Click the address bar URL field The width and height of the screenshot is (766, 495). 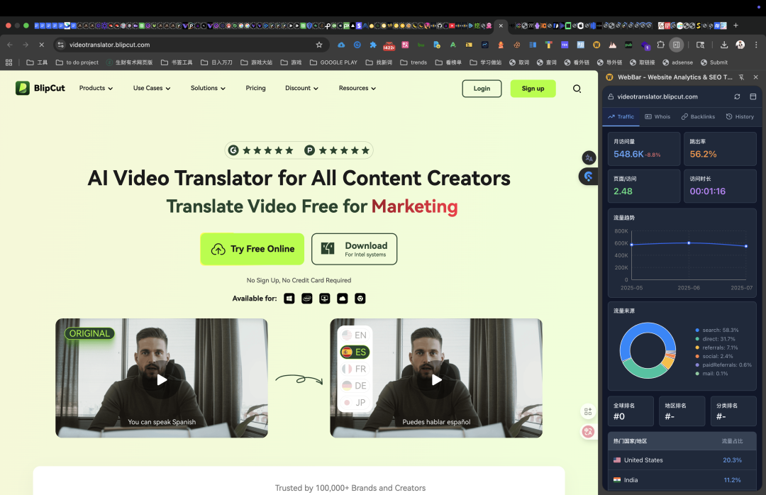191,45
